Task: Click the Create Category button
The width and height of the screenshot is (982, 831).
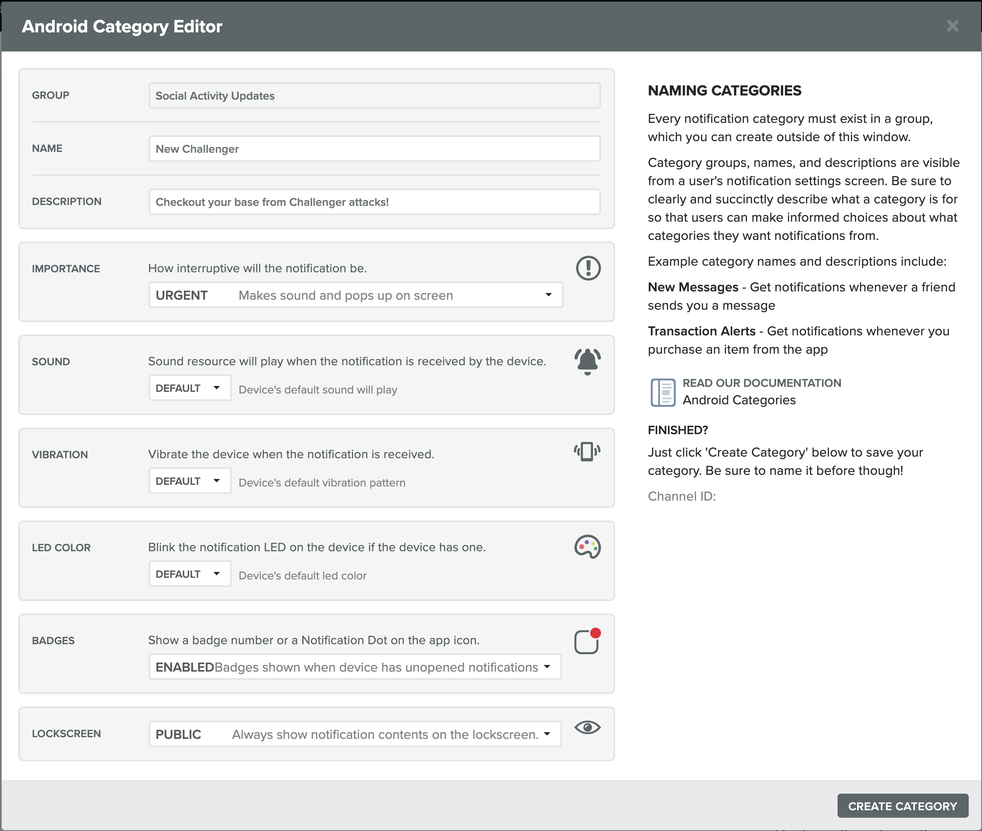Action: click(902, 806)
